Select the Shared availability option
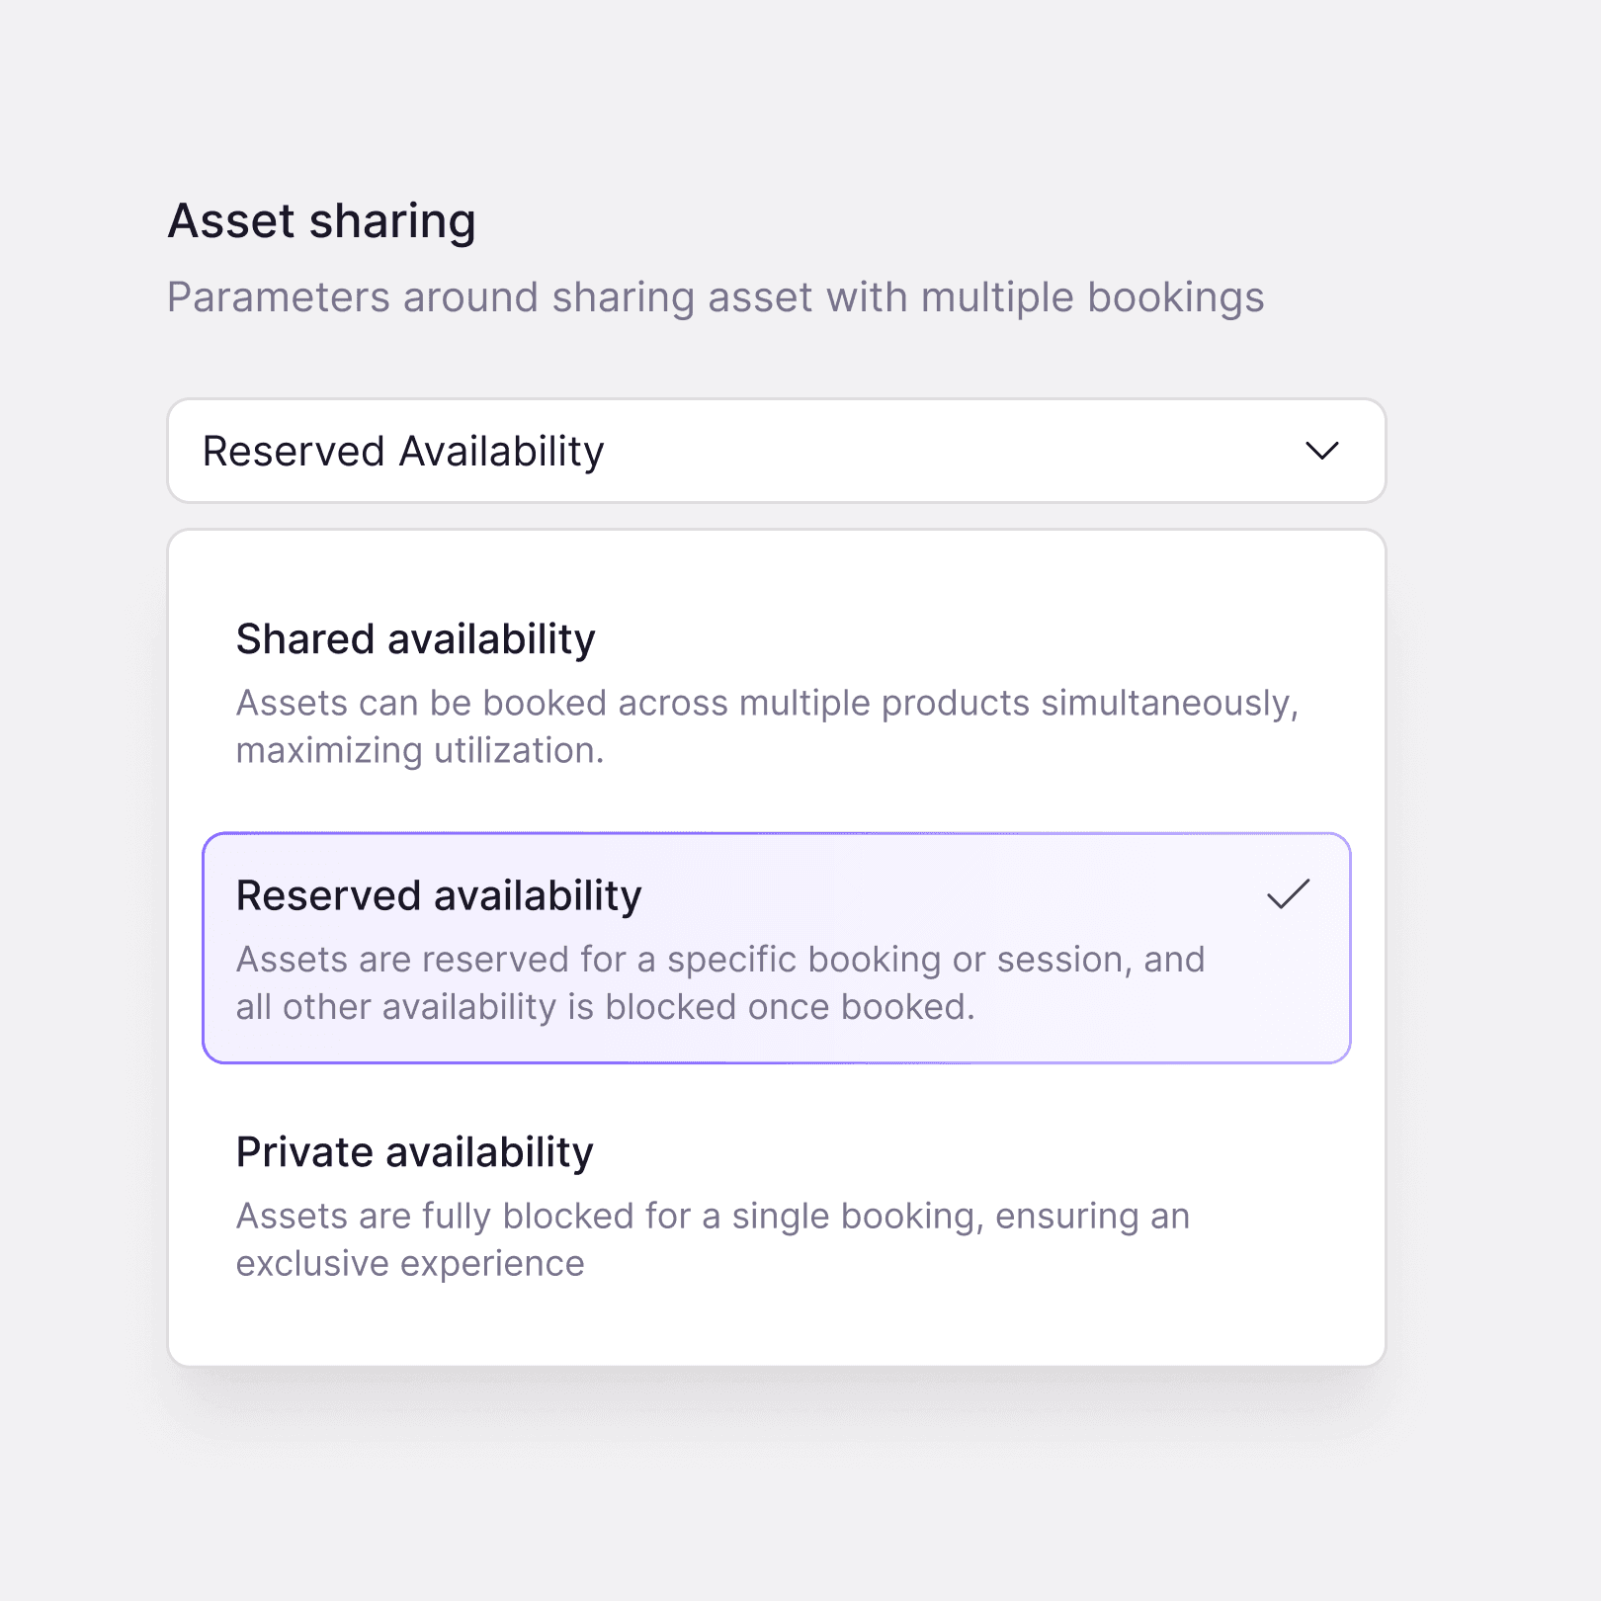This screenshot has height=1601, width=1601. point(776,692)
